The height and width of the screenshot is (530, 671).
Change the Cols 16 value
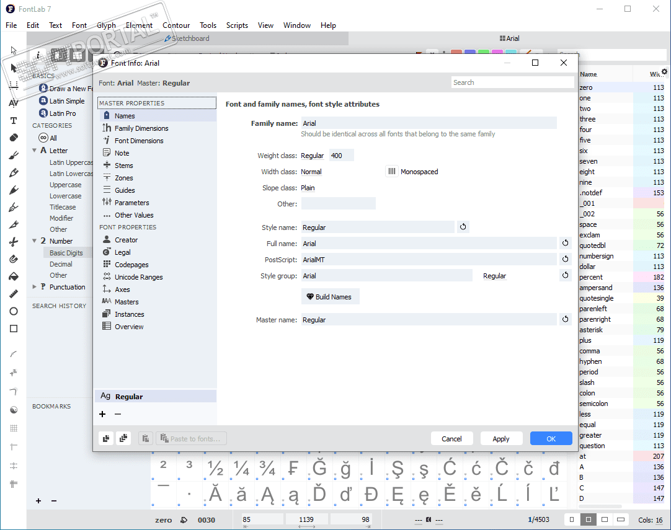click(659, 520)
